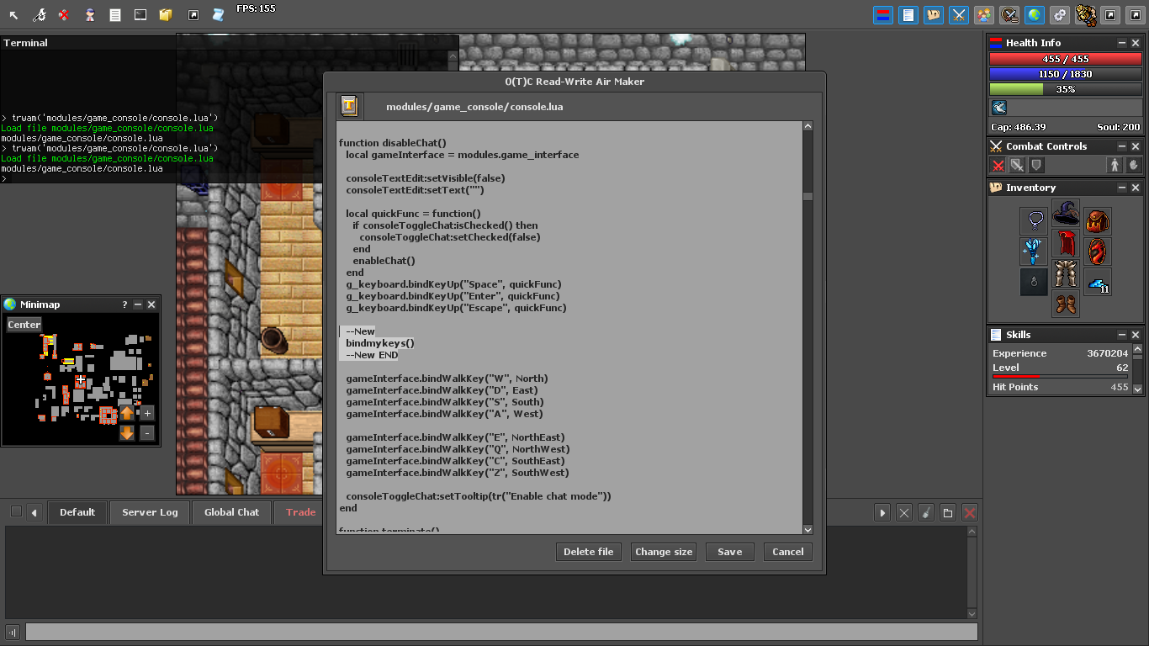Screen dimensions: 1149x646
Task: Toggle Minimap with globe icon
Action: click(x=1035, y=15)
